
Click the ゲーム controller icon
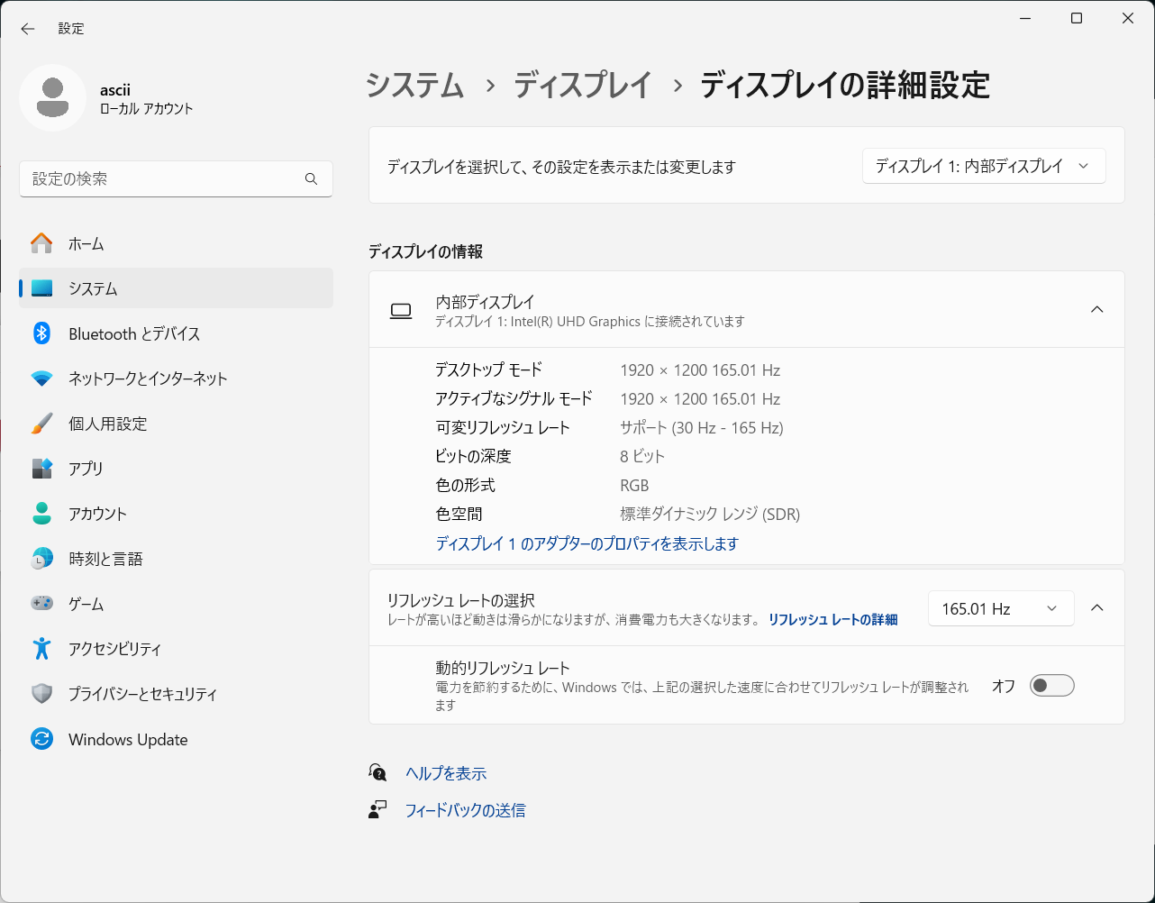tap(41, 604)
